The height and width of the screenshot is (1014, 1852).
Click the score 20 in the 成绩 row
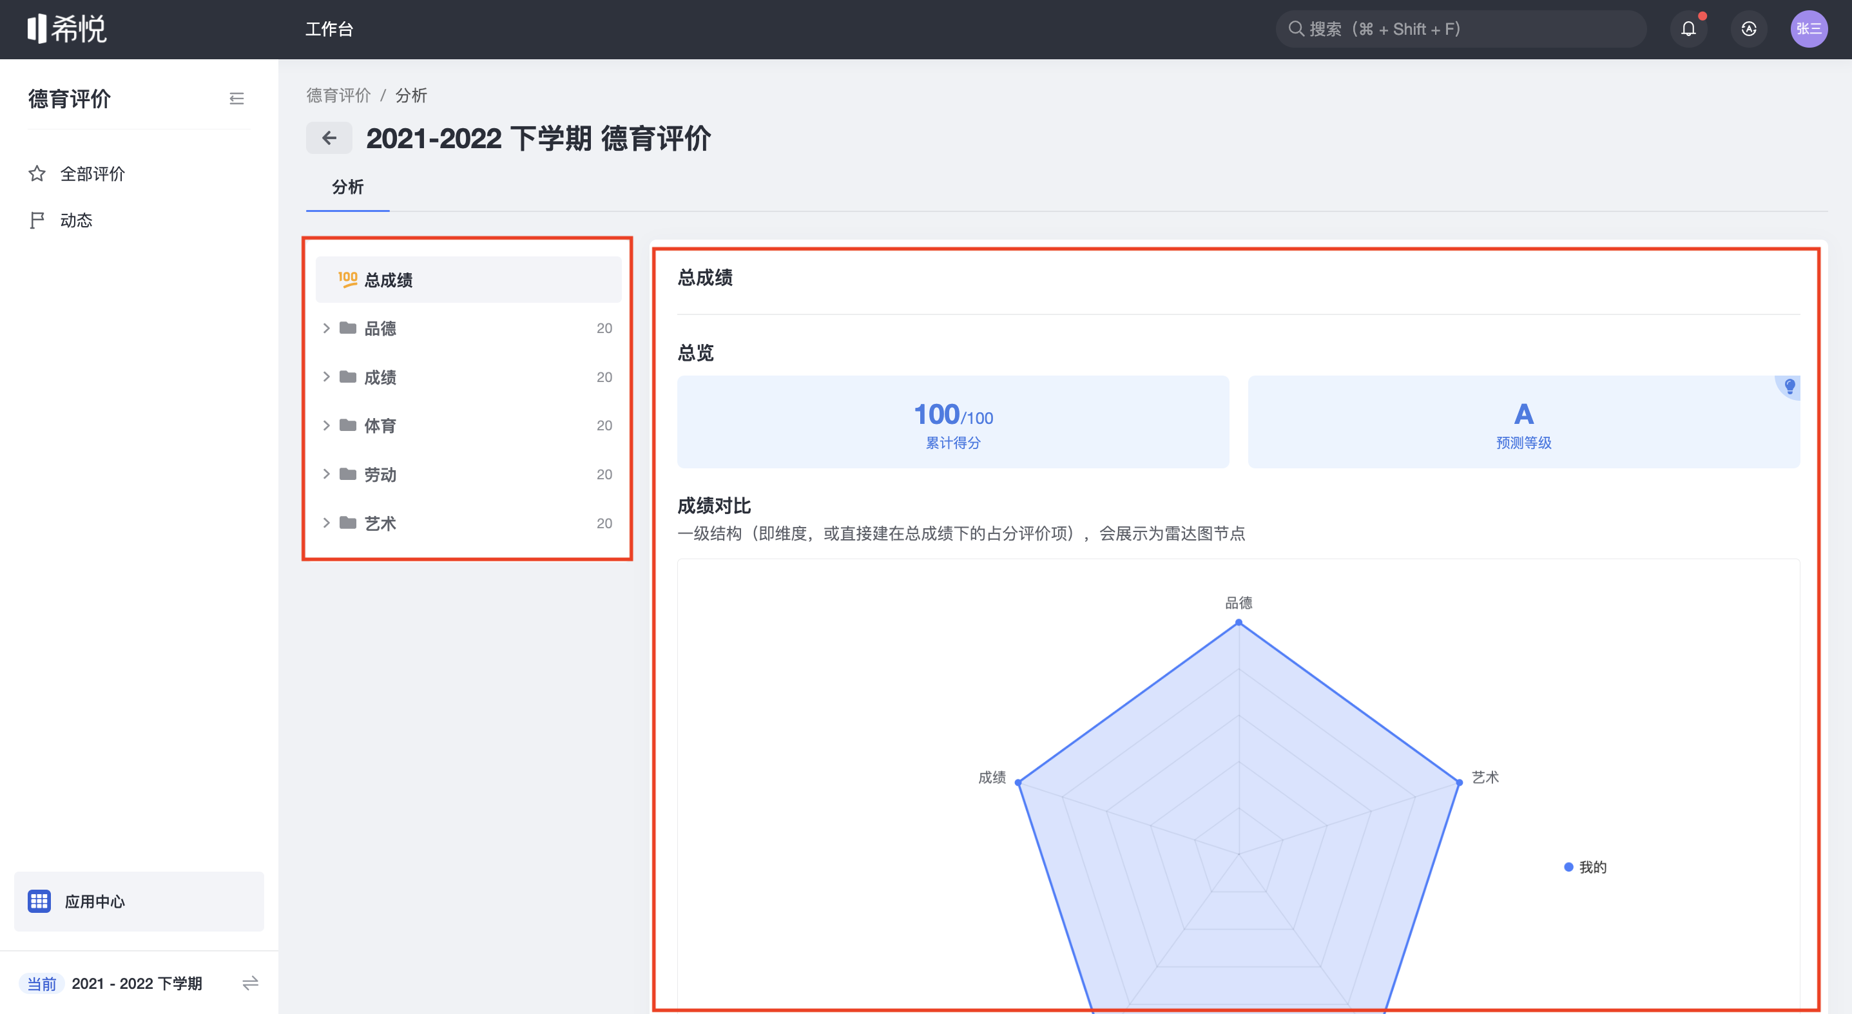click(x=604, y=377)
